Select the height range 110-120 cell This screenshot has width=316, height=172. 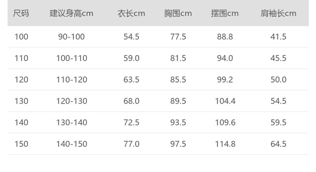pos(71,80)
